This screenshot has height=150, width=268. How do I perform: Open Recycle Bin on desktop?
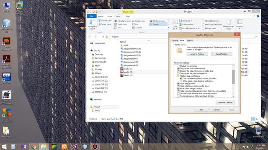click(x=258, y=132)
